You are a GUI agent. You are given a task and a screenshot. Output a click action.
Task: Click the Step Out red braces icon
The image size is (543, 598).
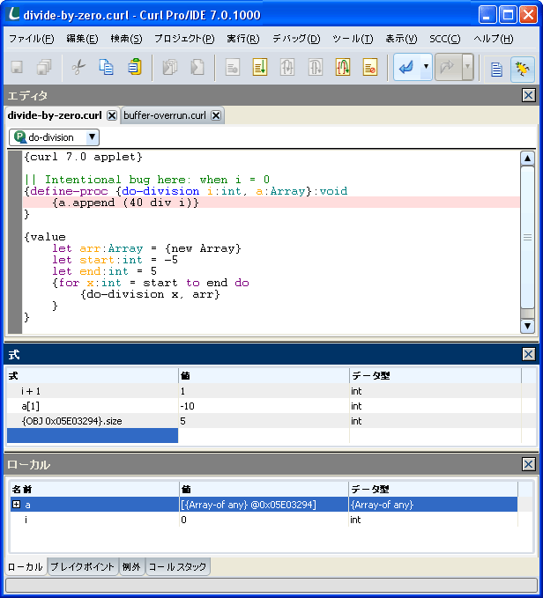click(343, 68)
